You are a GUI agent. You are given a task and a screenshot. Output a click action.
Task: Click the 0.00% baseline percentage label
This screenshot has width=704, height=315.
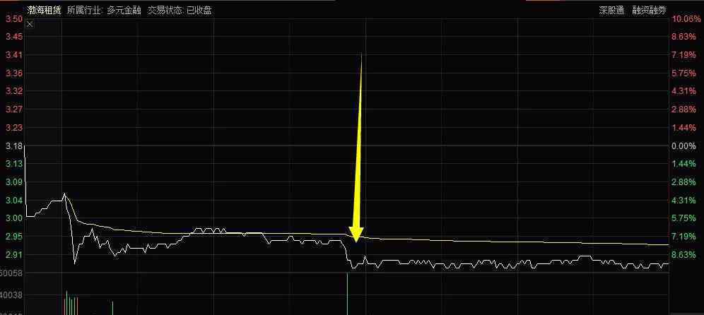(x=684, y=146)
